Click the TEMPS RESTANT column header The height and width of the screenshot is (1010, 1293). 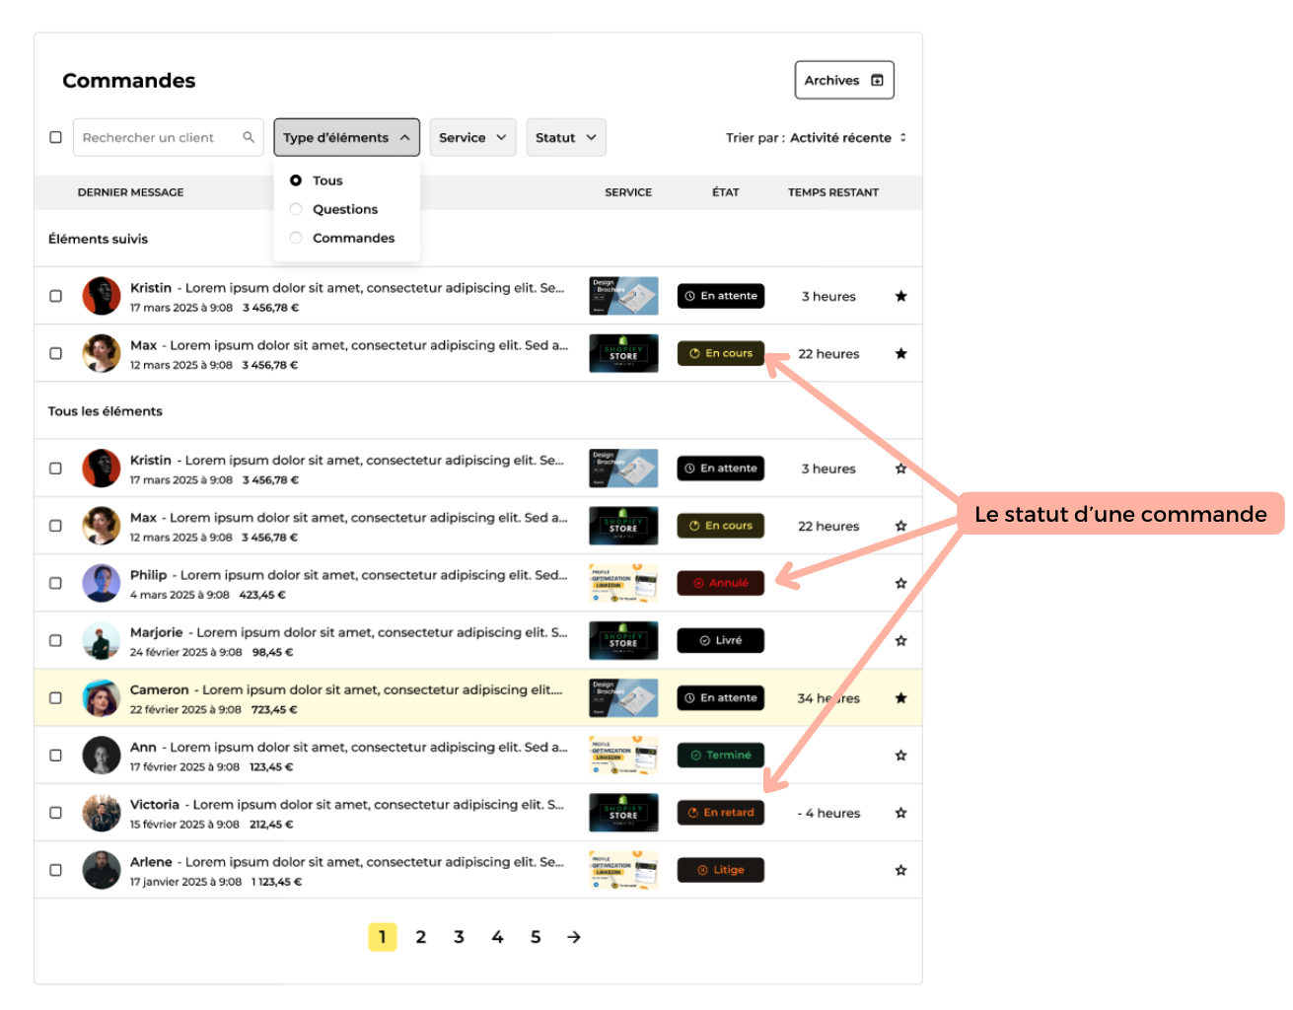(833, 192)
